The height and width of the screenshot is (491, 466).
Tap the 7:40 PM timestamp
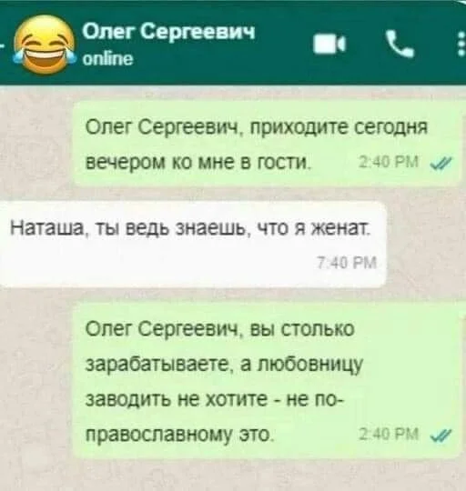pos(346,263)
